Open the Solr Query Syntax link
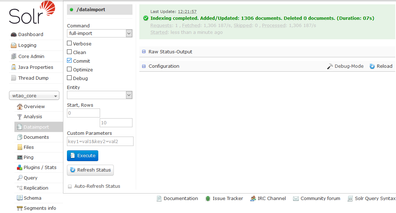Screen dimensions: 396x213 375,199
